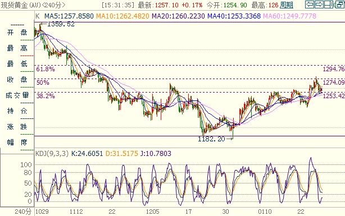Click the 现货黄金(AU)<240分> title
Image resolution: width=345 pixels, height=216 pixels.
click(x=33, y=5)
